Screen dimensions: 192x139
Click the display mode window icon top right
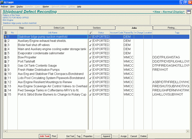[x=189, y=12]
